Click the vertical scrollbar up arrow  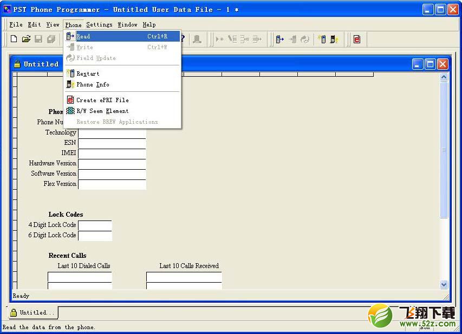pyautogui.click(x=444, y=77)
